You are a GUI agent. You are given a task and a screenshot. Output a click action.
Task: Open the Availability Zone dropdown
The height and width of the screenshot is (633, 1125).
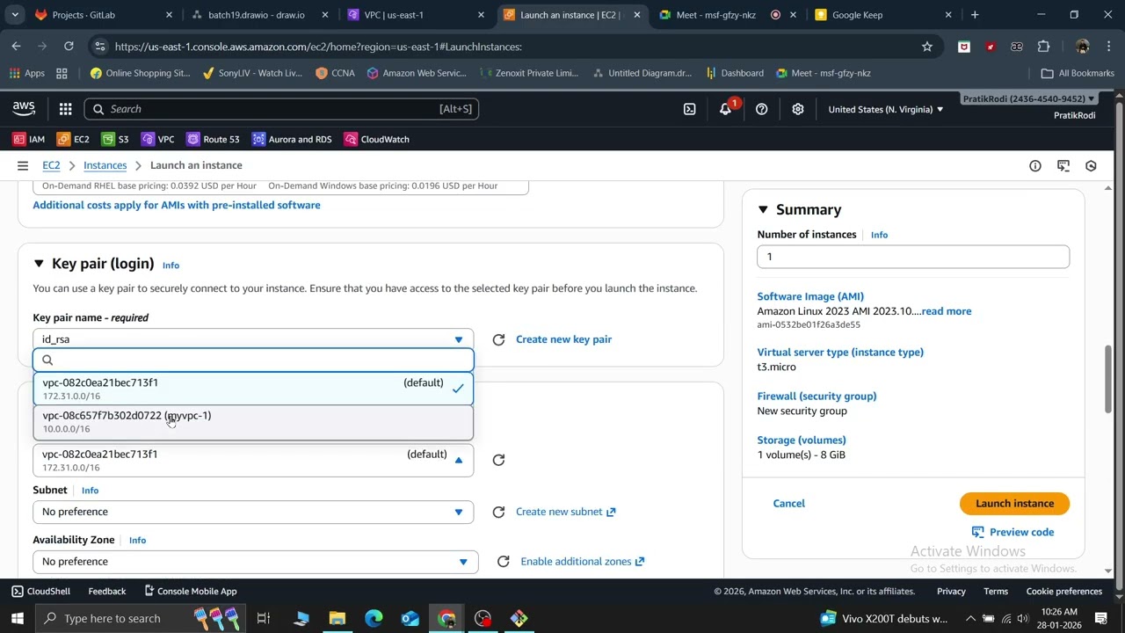[x=256, y=561]
